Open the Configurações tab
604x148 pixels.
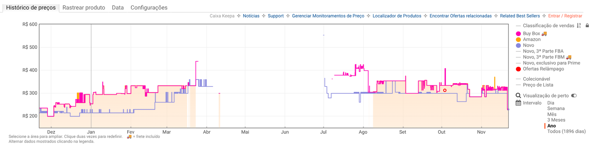click(149, 8)
